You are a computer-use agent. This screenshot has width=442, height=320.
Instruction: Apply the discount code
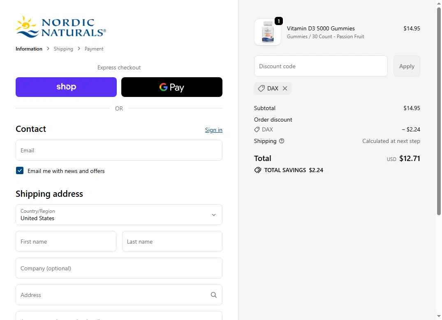pyautogui.click(x=407, y=66)
